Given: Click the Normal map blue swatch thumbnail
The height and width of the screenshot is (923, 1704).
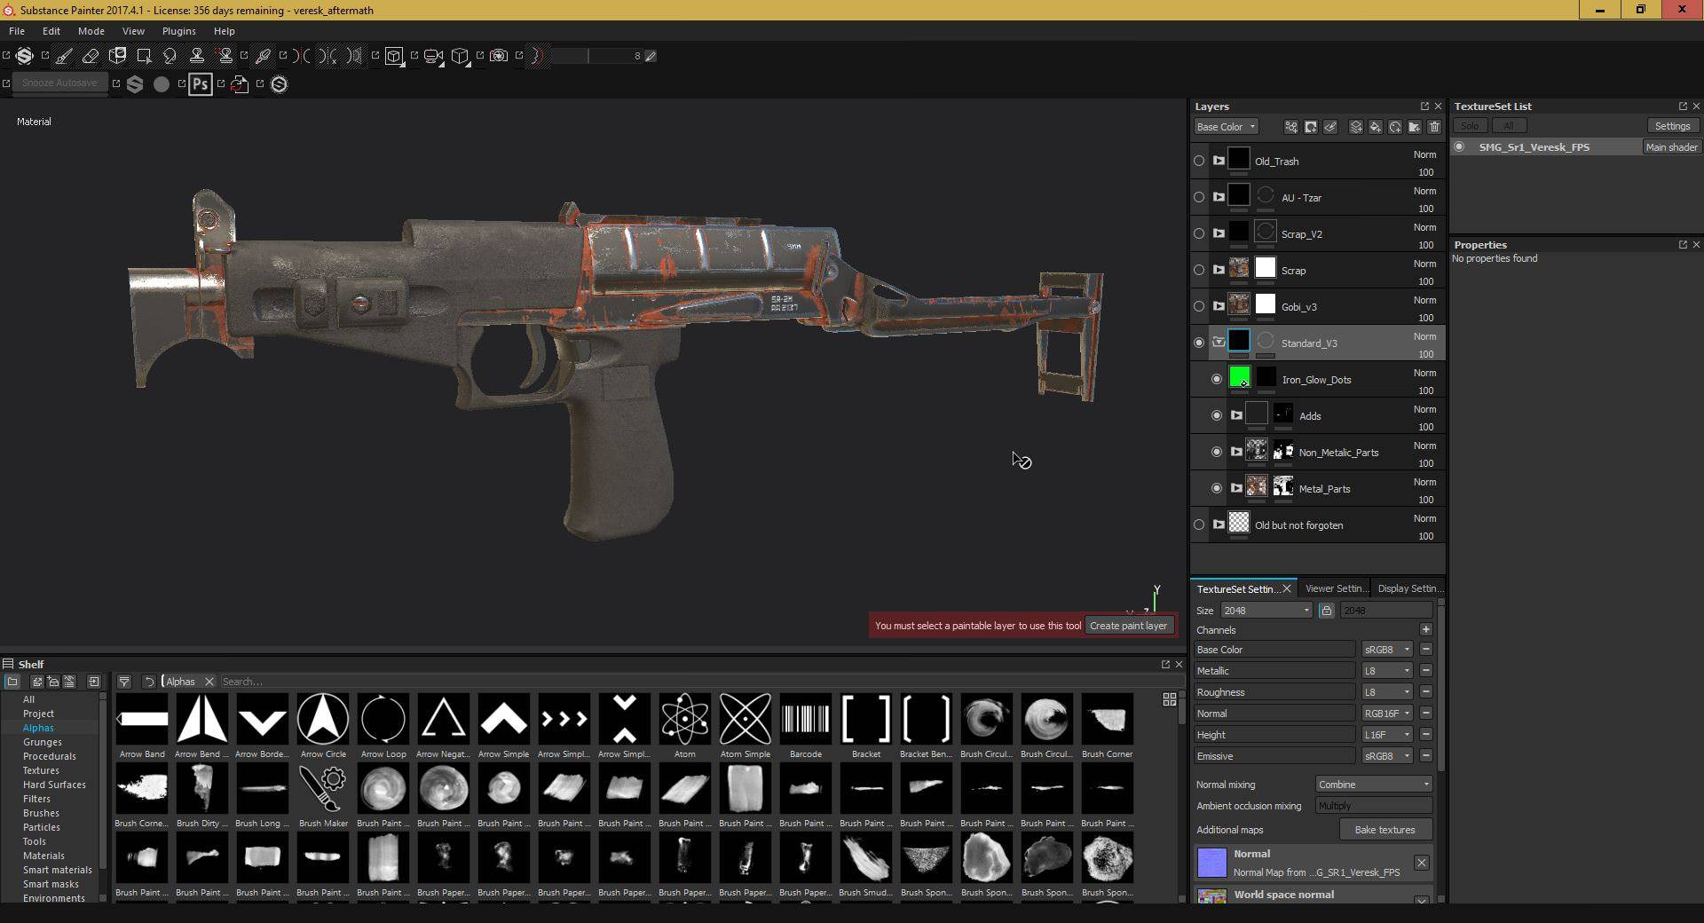Looking at the screenshot, I should coord(1211,863).
